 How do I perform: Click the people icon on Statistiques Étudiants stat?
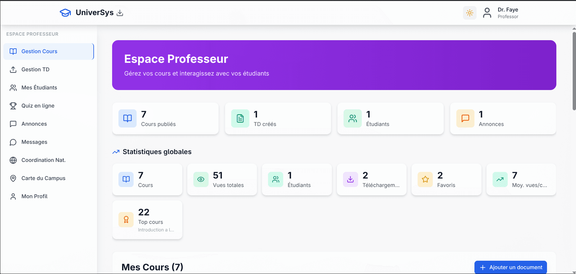(276, 179)
